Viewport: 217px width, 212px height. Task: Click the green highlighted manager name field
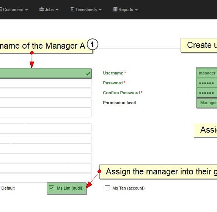click(x=46, y=73)
